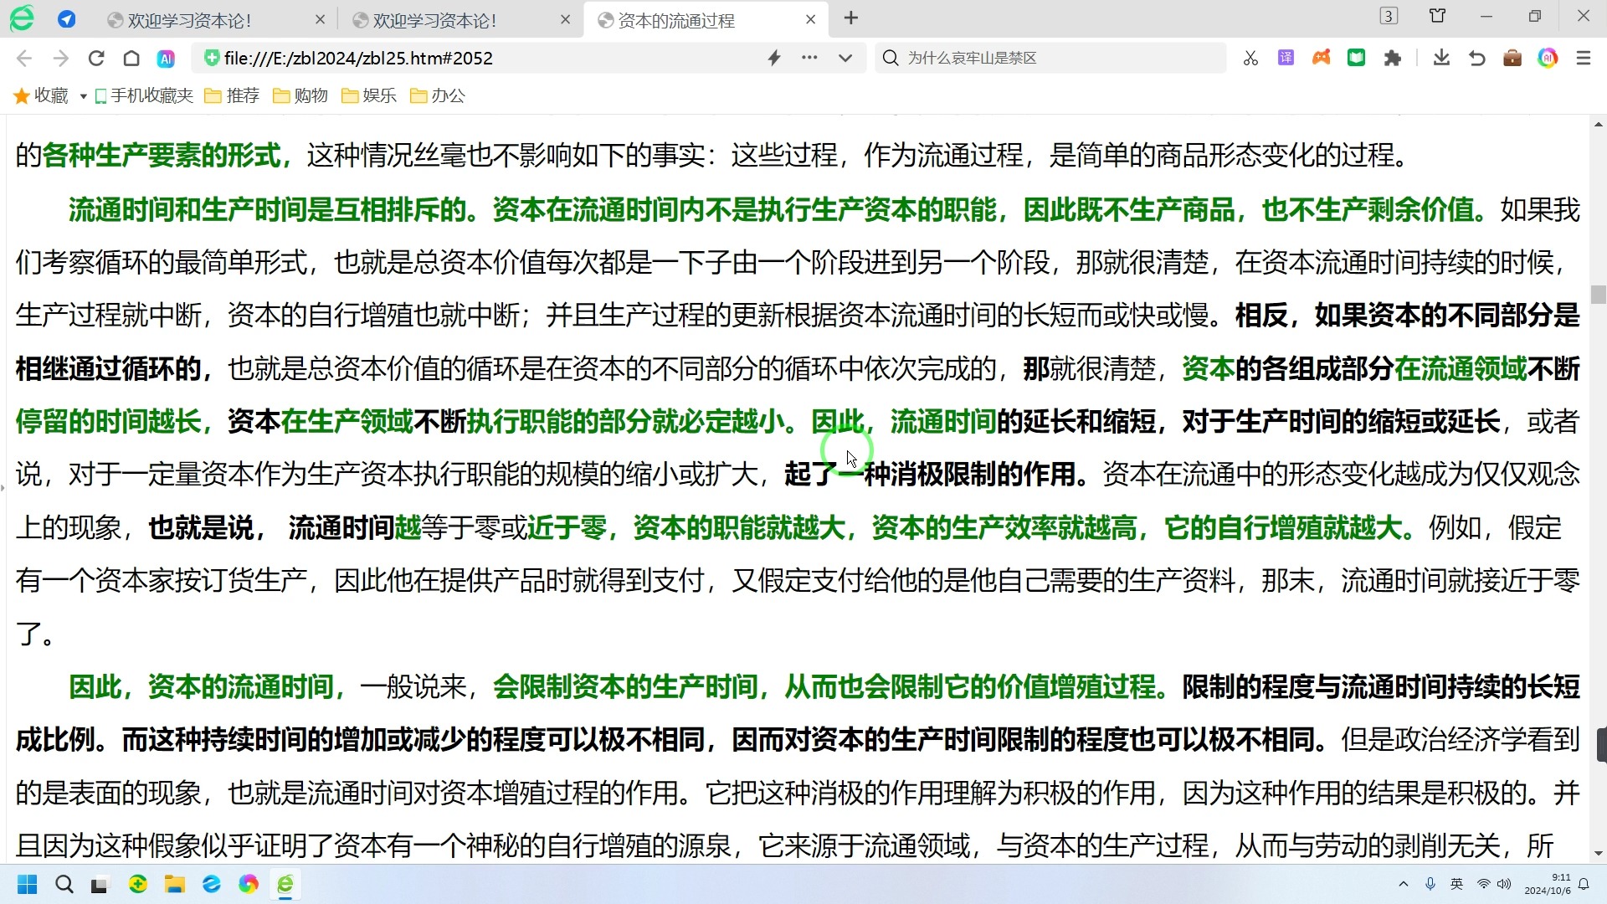Open the puzzle-piece extensions manager
This screenshot has height=904, width=1607.
click(x=1392, y=58)
